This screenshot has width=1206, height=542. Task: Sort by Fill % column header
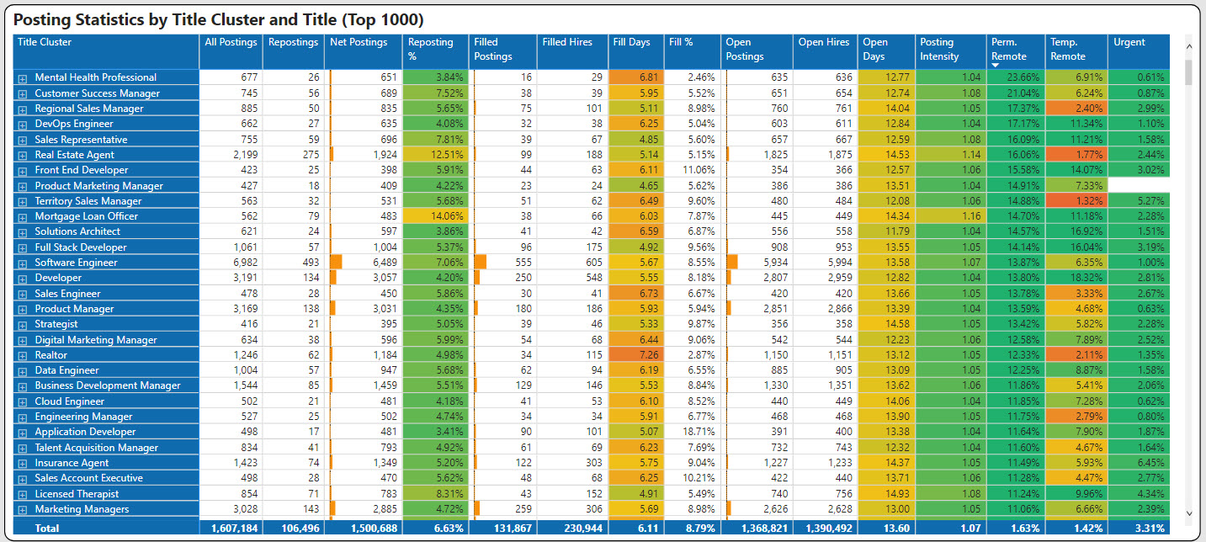pos(692,51)
